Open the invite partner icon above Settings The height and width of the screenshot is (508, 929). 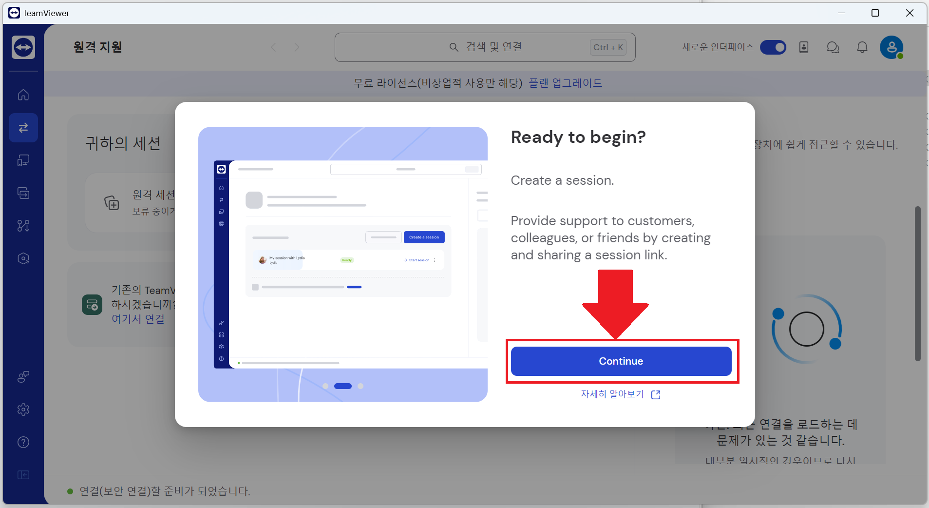tap(23, 376)
